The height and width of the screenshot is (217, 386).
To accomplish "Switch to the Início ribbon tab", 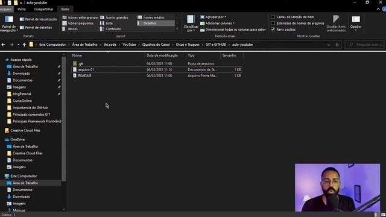I will tap(22, 9).
